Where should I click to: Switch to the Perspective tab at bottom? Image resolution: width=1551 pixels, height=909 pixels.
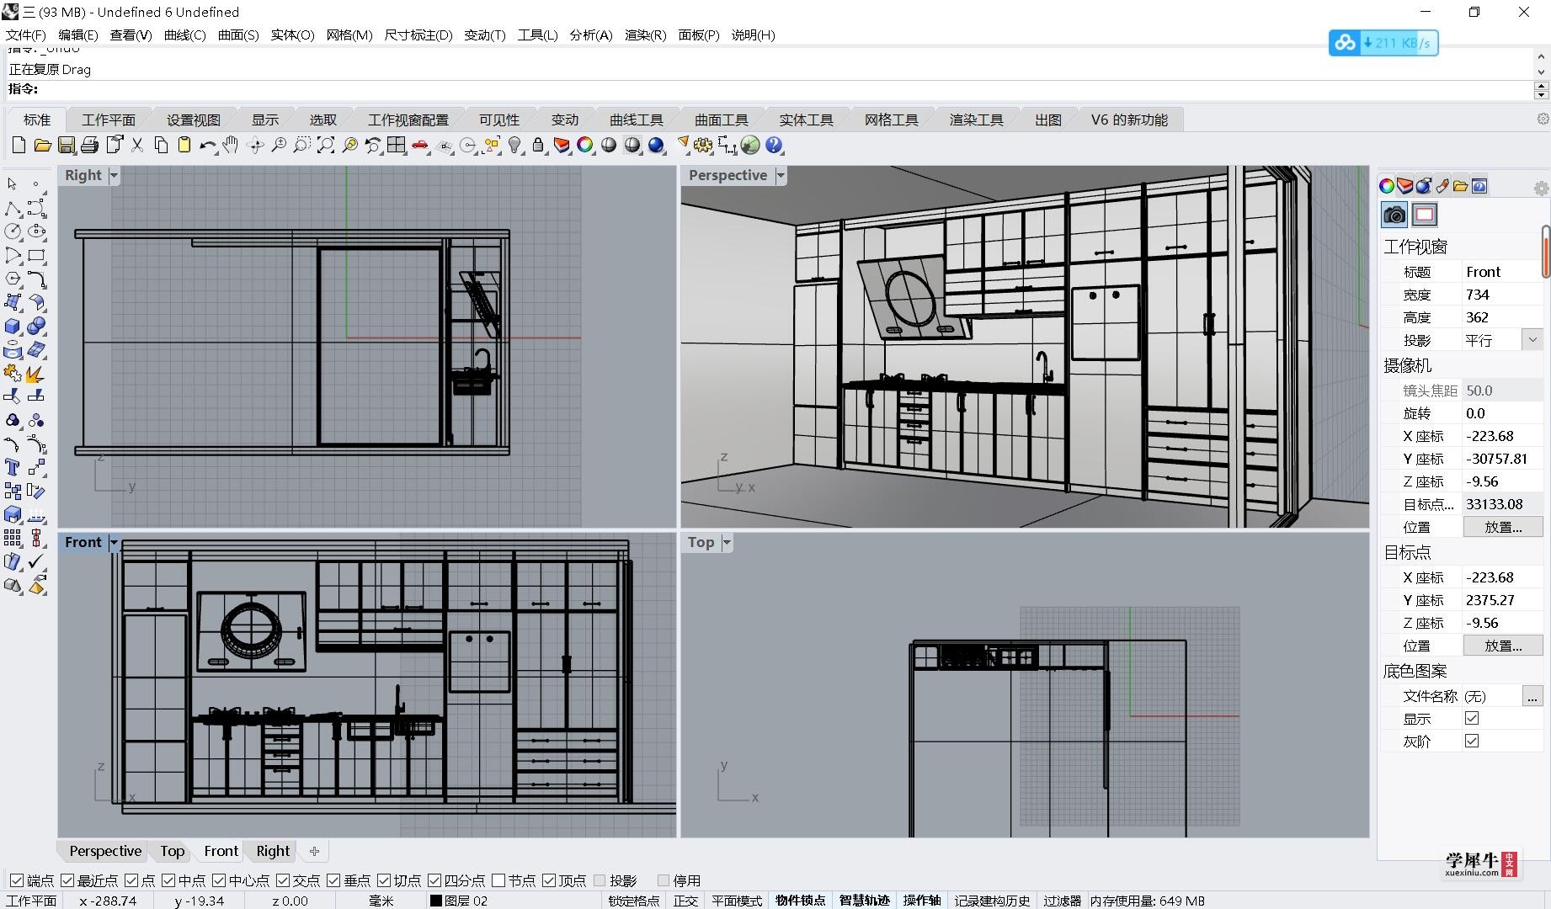pyautogui.click(x=105, y=851)
